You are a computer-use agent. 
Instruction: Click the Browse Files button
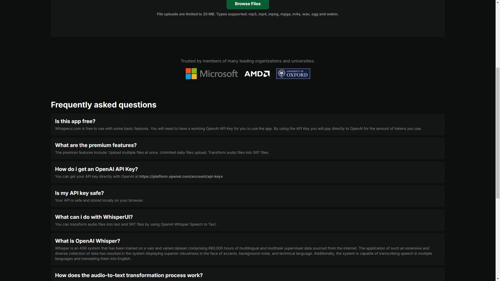pyautogui.click(x=247, y=4)
